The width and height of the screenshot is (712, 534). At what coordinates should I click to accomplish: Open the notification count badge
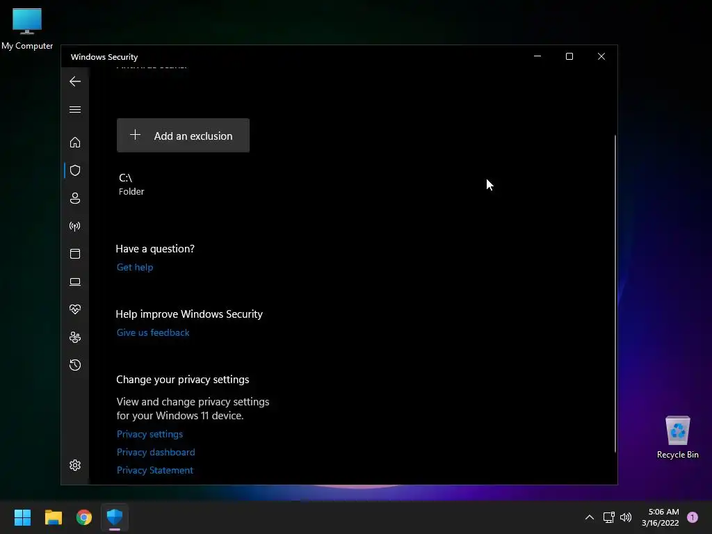[x=693, y=517]
